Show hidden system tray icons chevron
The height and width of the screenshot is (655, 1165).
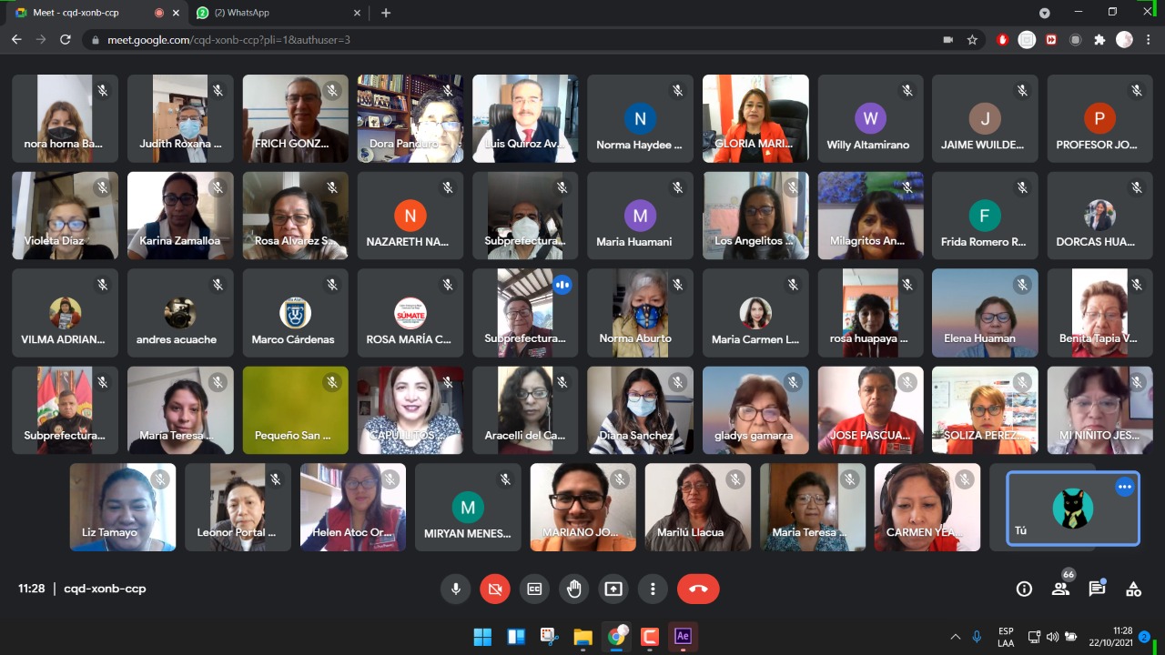[x=955, y=637]
